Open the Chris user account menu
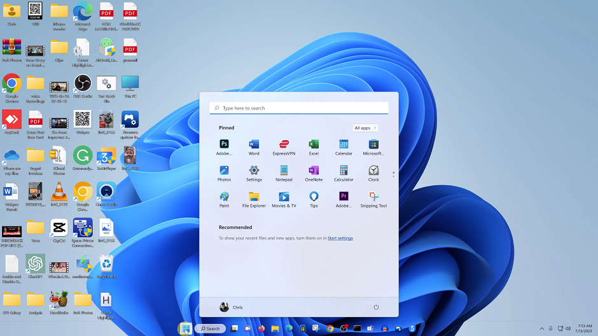The width and height of the screenshot is (598, 336). [x=231, y=307]
